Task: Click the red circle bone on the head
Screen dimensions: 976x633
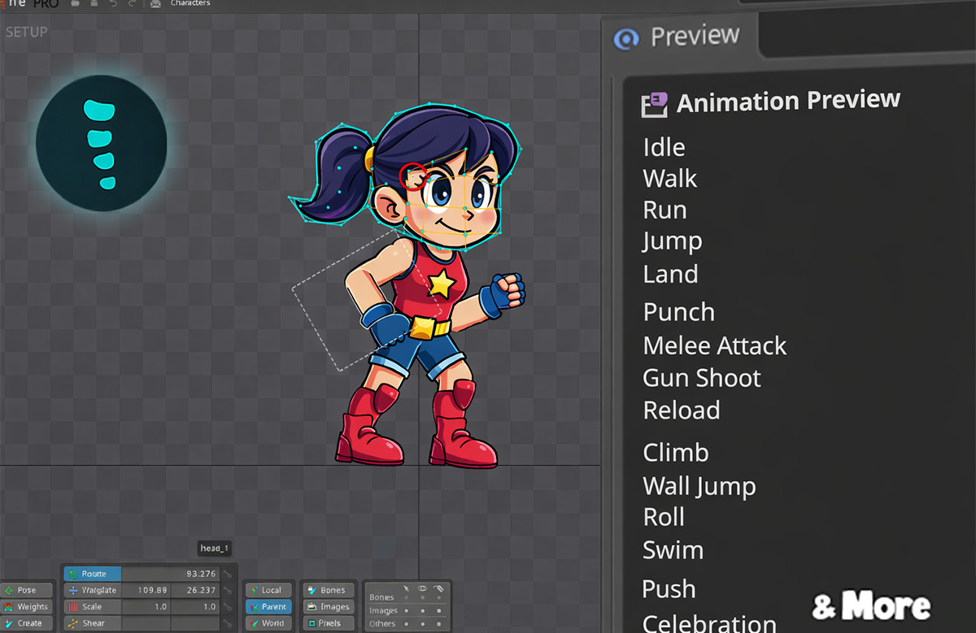Action: pos(413,175)
